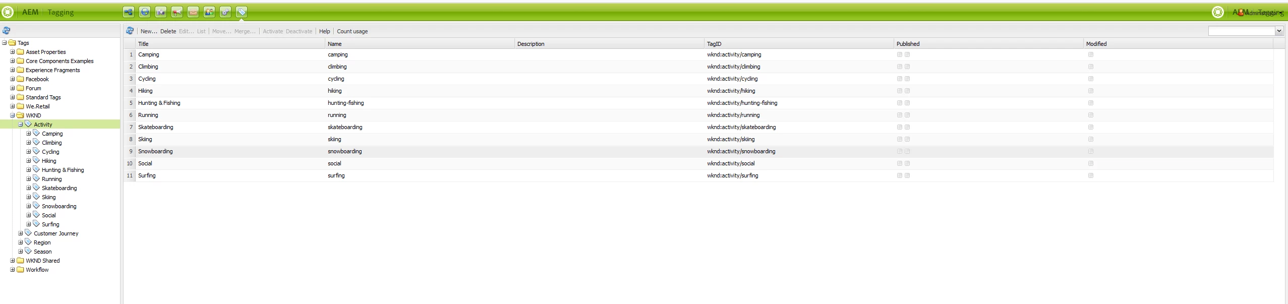Select Core Components Examples in tree
The height and width of the screenshot is (304, 1288).
[60, 61]
